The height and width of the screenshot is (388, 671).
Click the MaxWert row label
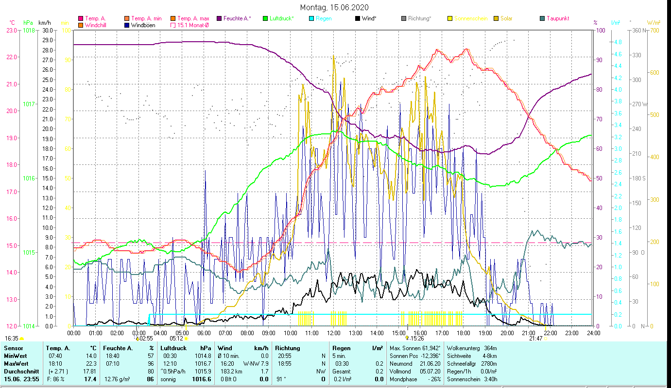(x=16, y=363)
